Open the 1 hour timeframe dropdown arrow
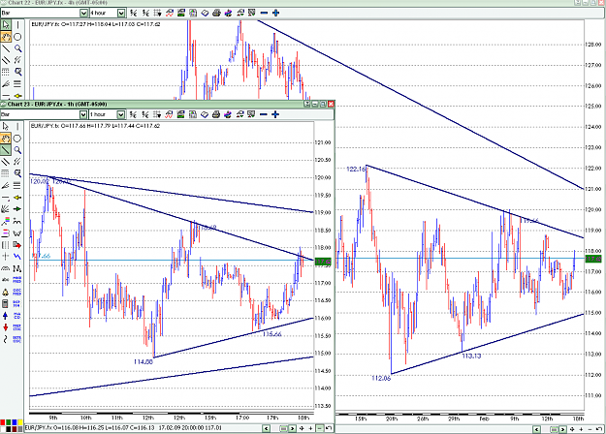Screen dimensions: 606x434 point(121,114)
